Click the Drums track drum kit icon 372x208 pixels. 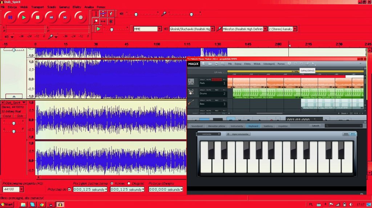(x=191, y=92)
